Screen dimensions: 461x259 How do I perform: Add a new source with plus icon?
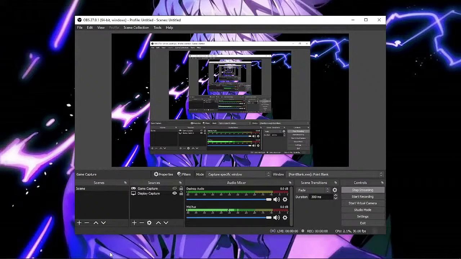click(134, 223)
